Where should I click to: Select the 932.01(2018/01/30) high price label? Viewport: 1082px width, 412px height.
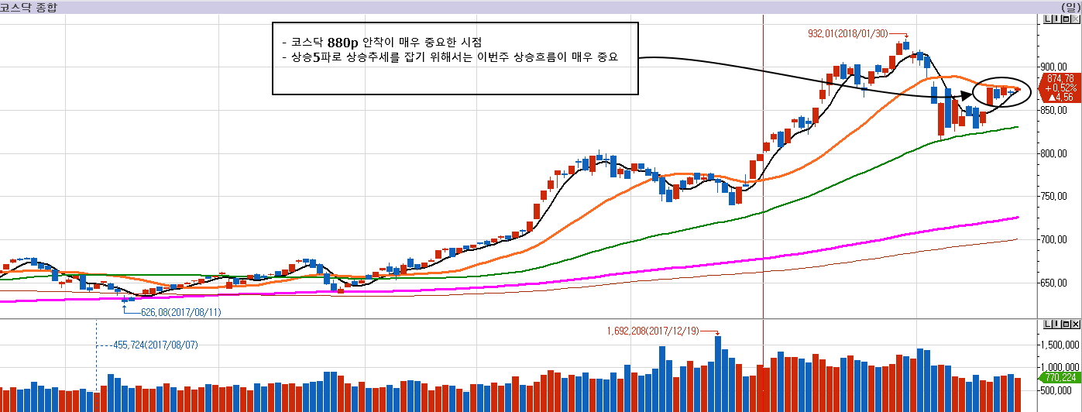click(x=847, y=33)
